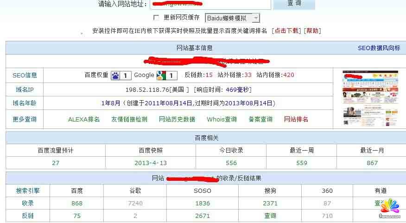Open the 帮助 help link
This screenshot has height=223, width=406.
click(x=313, y=31)
